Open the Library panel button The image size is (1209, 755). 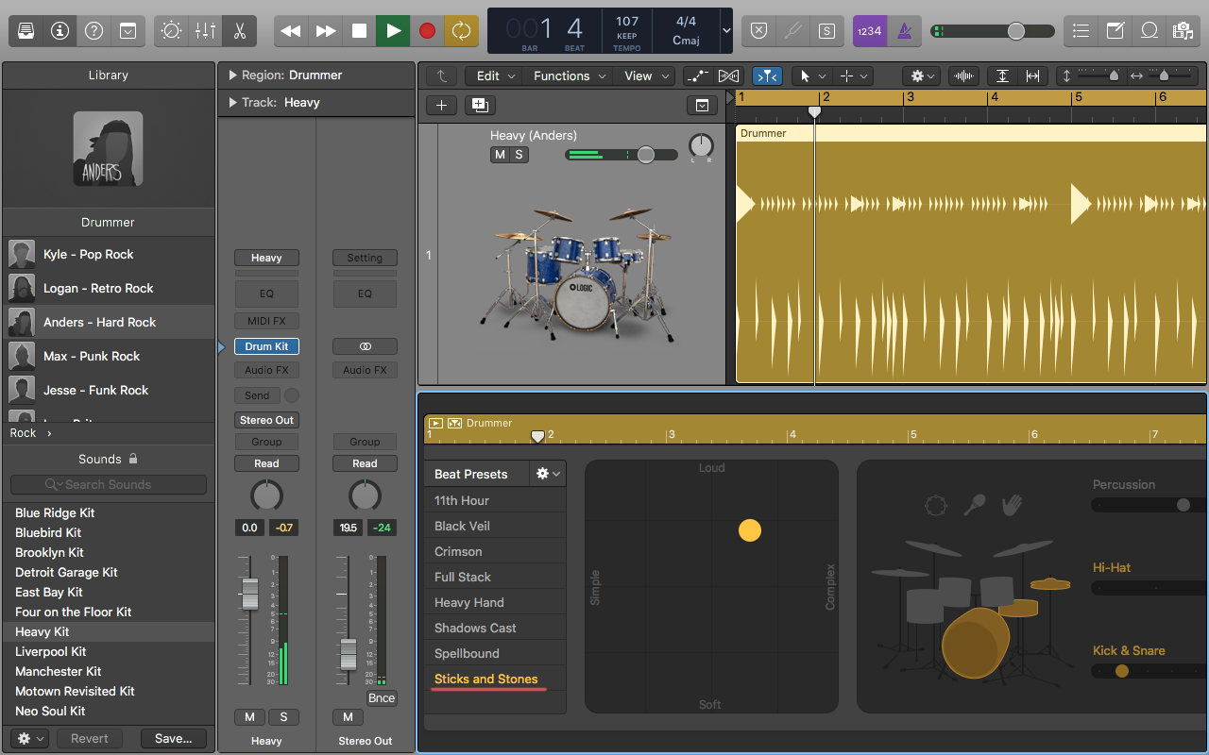[26, 31]
